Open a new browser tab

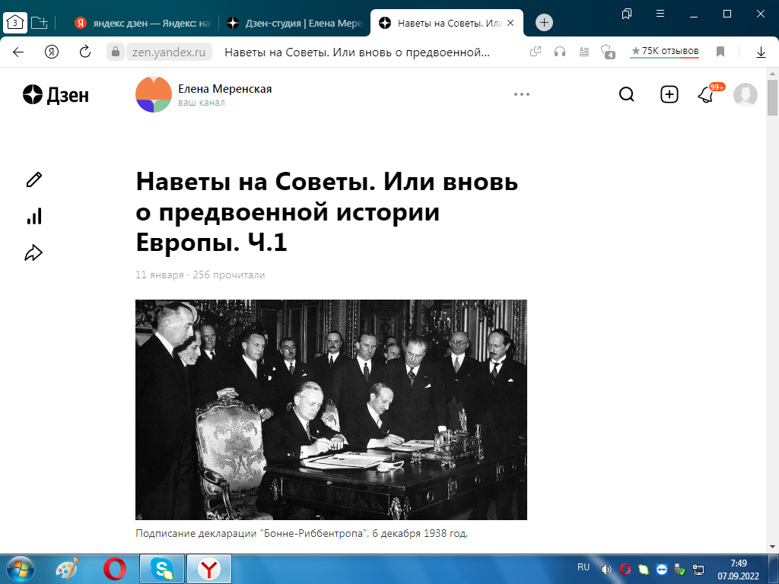tap(544, 23)
